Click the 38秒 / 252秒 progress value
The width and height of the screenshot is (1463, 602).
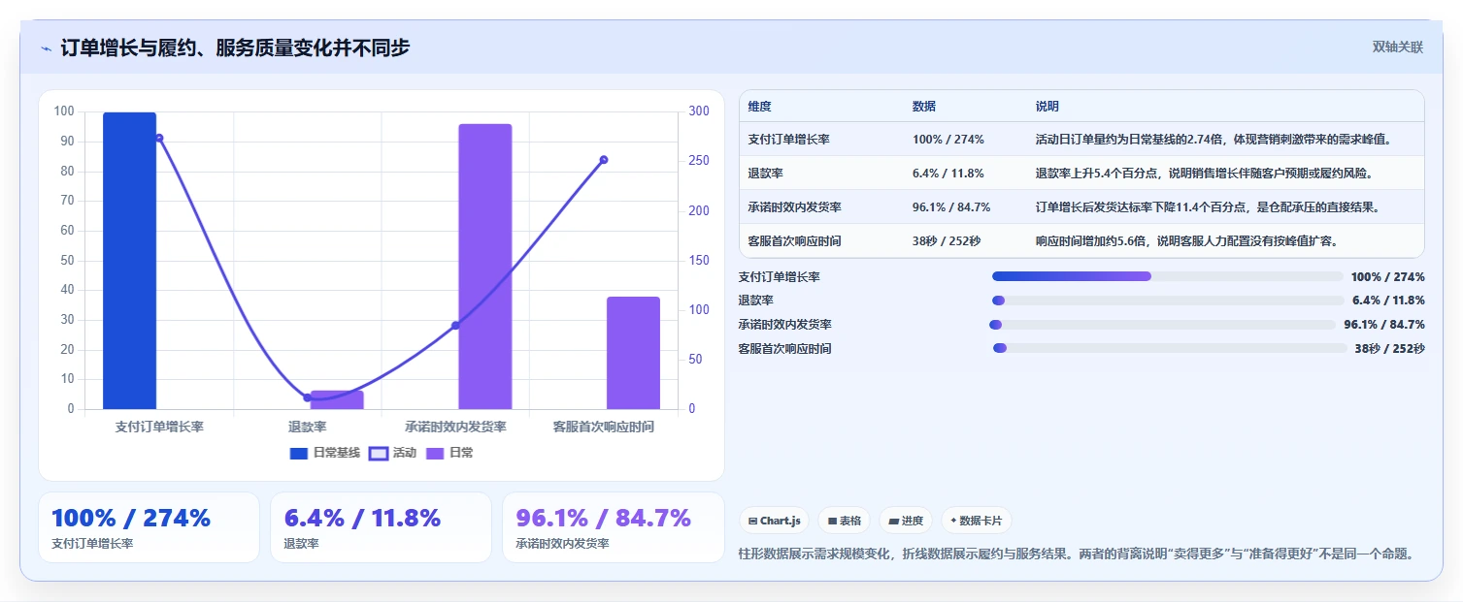pos(1389,348)
